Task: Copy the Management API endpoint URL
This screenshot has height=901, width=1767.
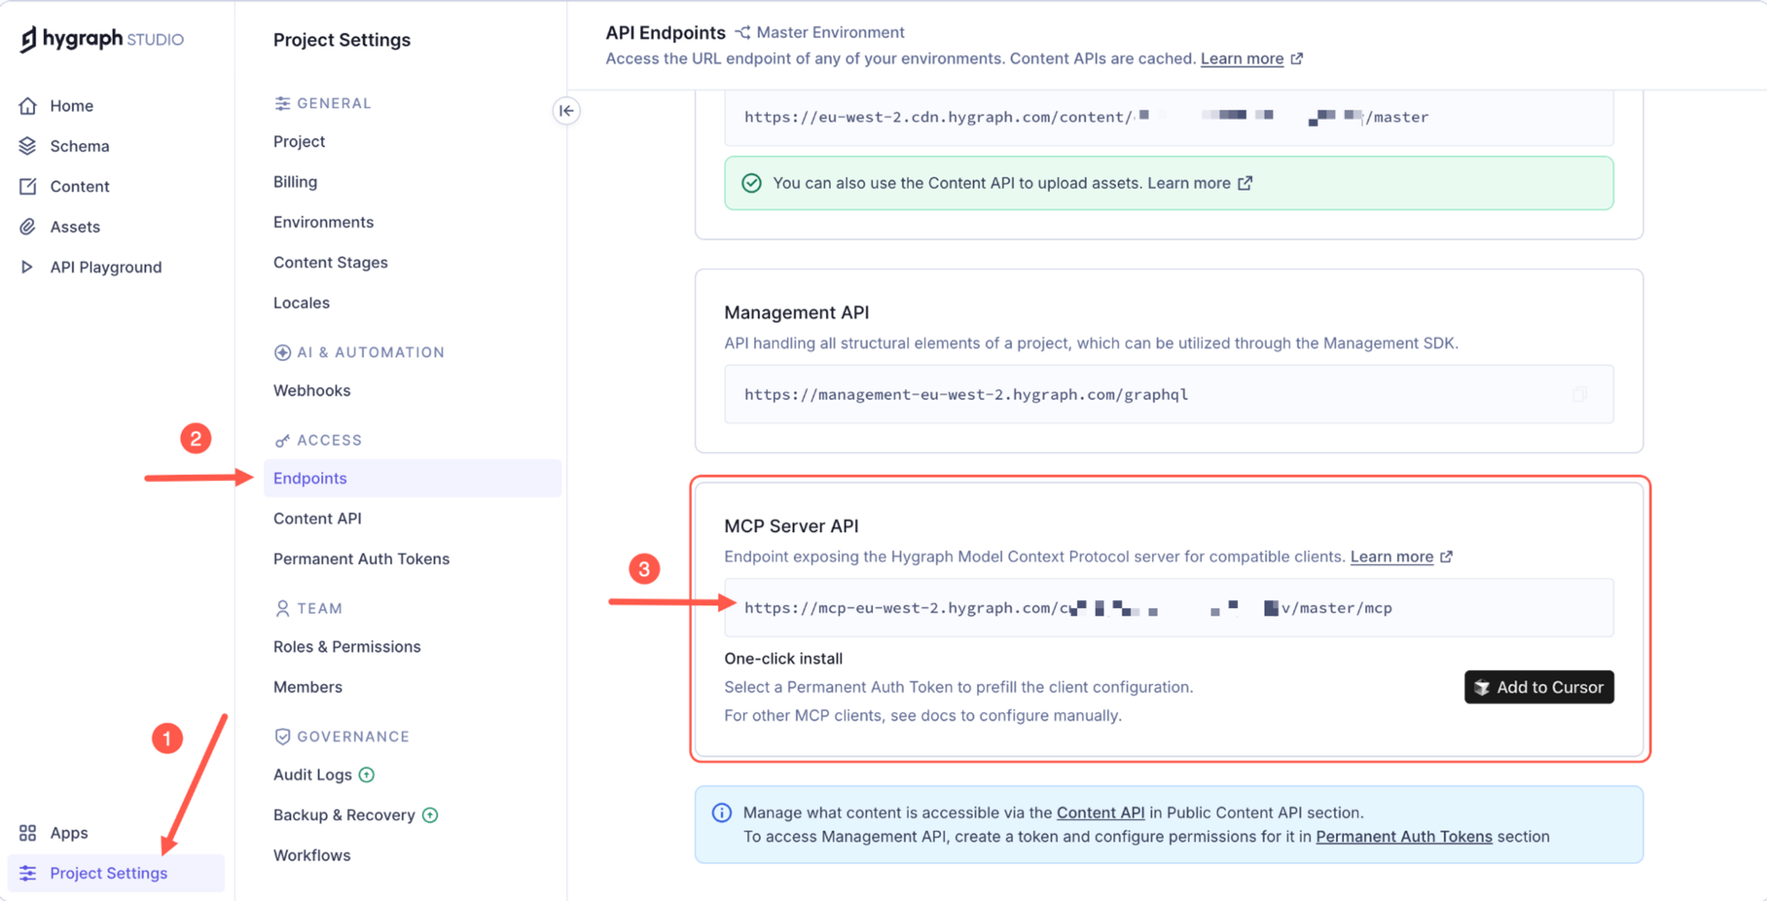Action: [x=1580, y=394]
